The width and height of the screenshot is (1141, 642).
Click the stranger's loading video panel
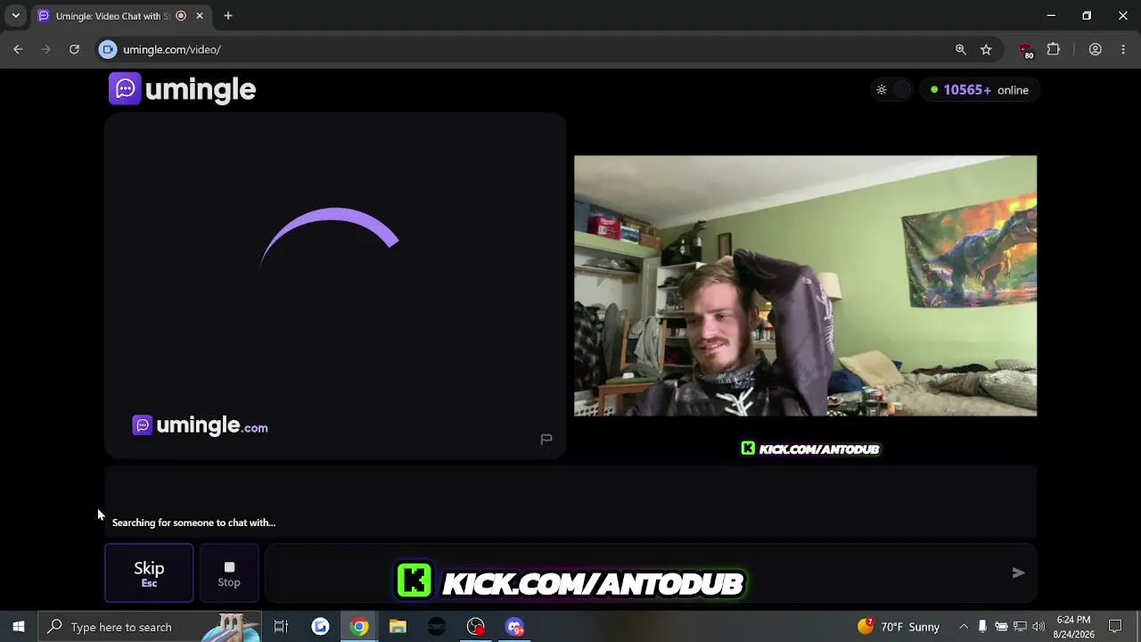(x=335, y=285)
